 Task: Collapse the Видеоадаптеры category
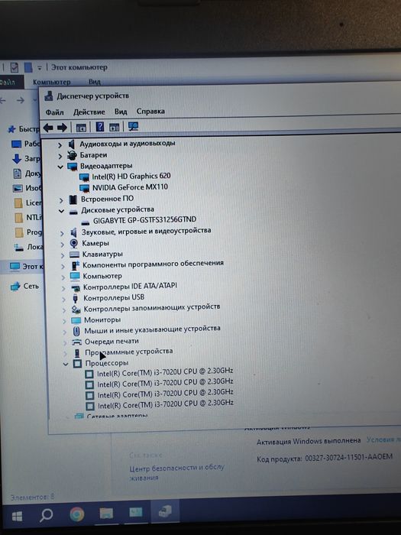60,167
